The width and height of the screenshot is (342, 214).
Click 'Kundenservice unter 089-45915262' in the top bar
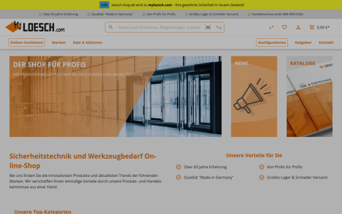pos(275,14)
